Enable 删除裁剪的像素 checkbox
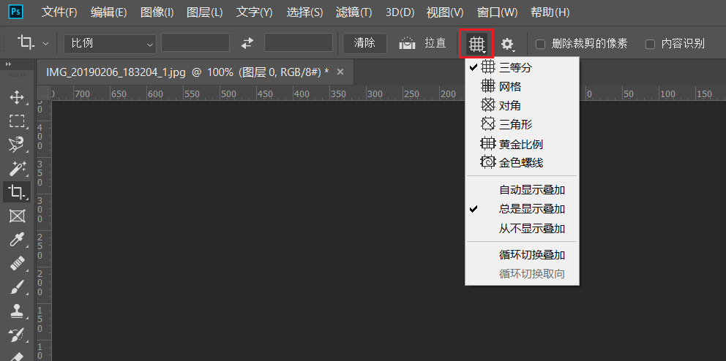The image size is (726, 361). [540, 45]
